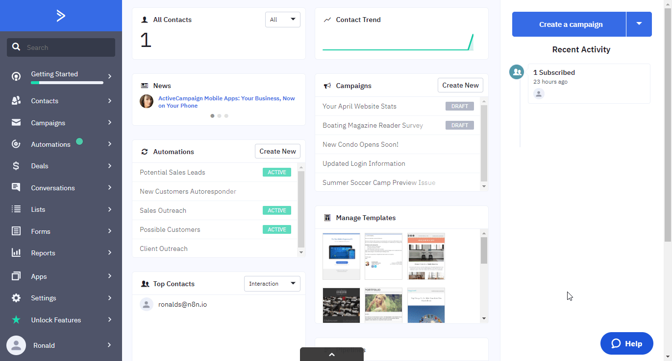This screenshot has width=672, height=361.
Task: Click Create New in the Campaigns panel
Action: 460,85
